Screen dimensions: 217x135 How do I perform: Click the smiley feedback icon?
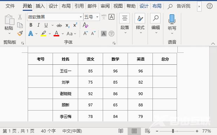coord(210,6)
